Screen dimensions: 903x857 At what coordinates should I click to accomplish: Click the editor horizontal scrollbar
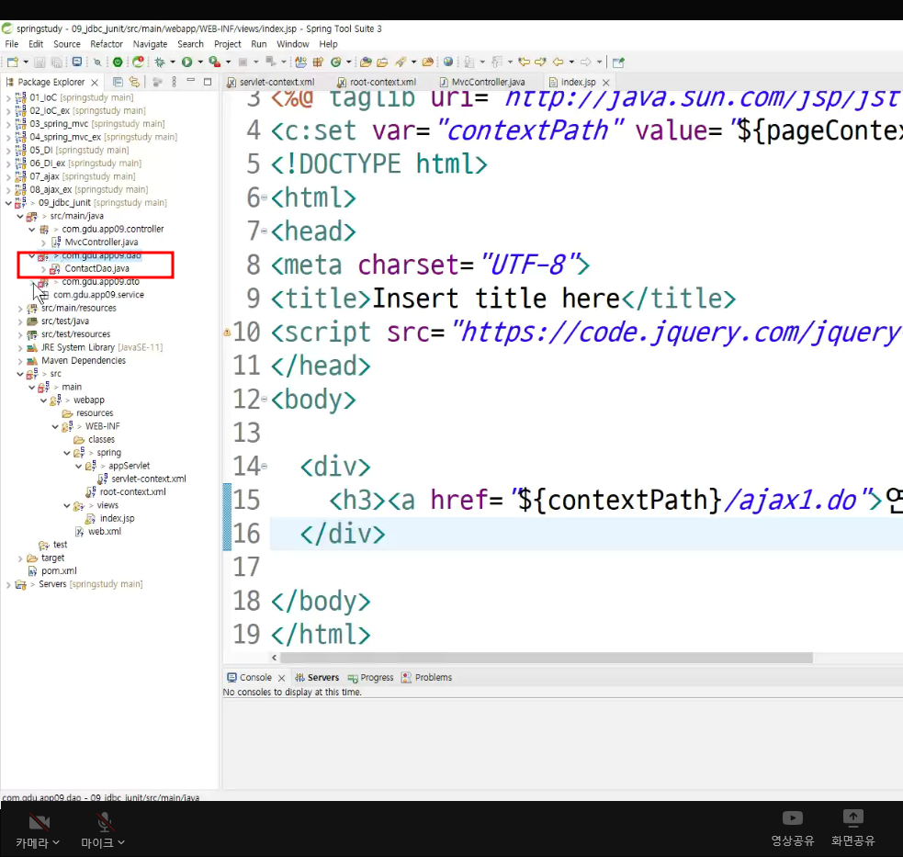tap(546, 658)
